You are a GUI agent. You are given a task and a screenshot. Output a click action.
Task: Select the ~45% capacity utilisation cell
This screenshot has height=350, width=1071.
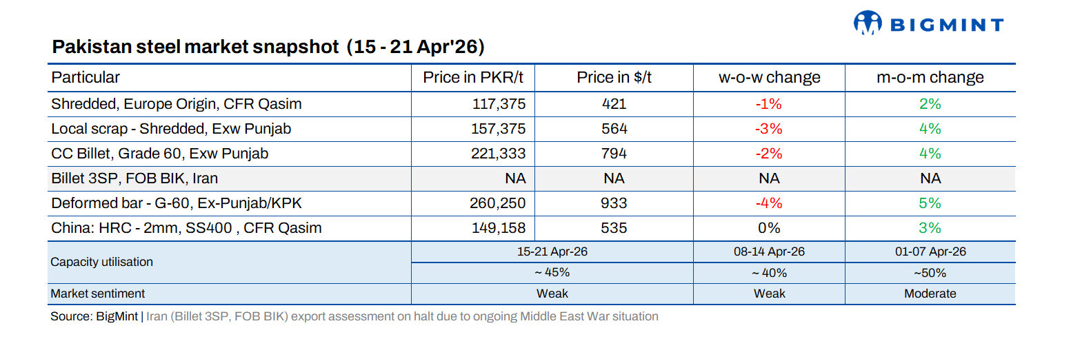pos(552,273)
